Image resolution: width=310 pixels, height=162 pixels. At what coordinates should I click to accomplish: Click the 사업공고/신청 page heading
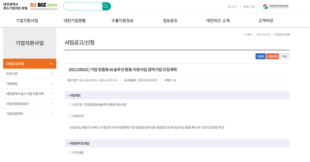point(79,42)
